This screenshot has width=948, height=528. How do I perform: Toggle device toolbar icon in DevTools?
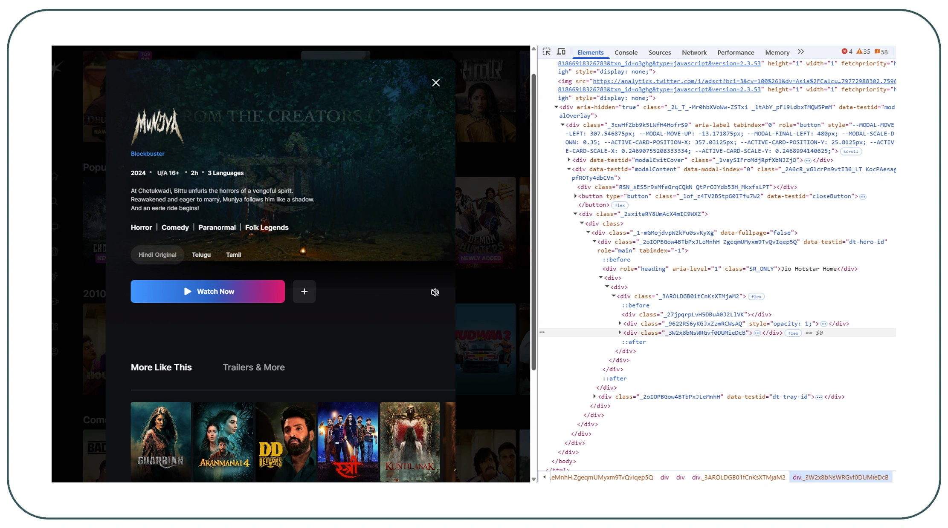[x=561, y=52]
